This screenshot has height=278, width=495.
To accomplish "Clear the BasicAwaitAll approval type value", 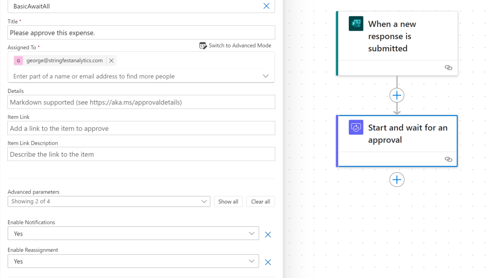I will (266, 6).
